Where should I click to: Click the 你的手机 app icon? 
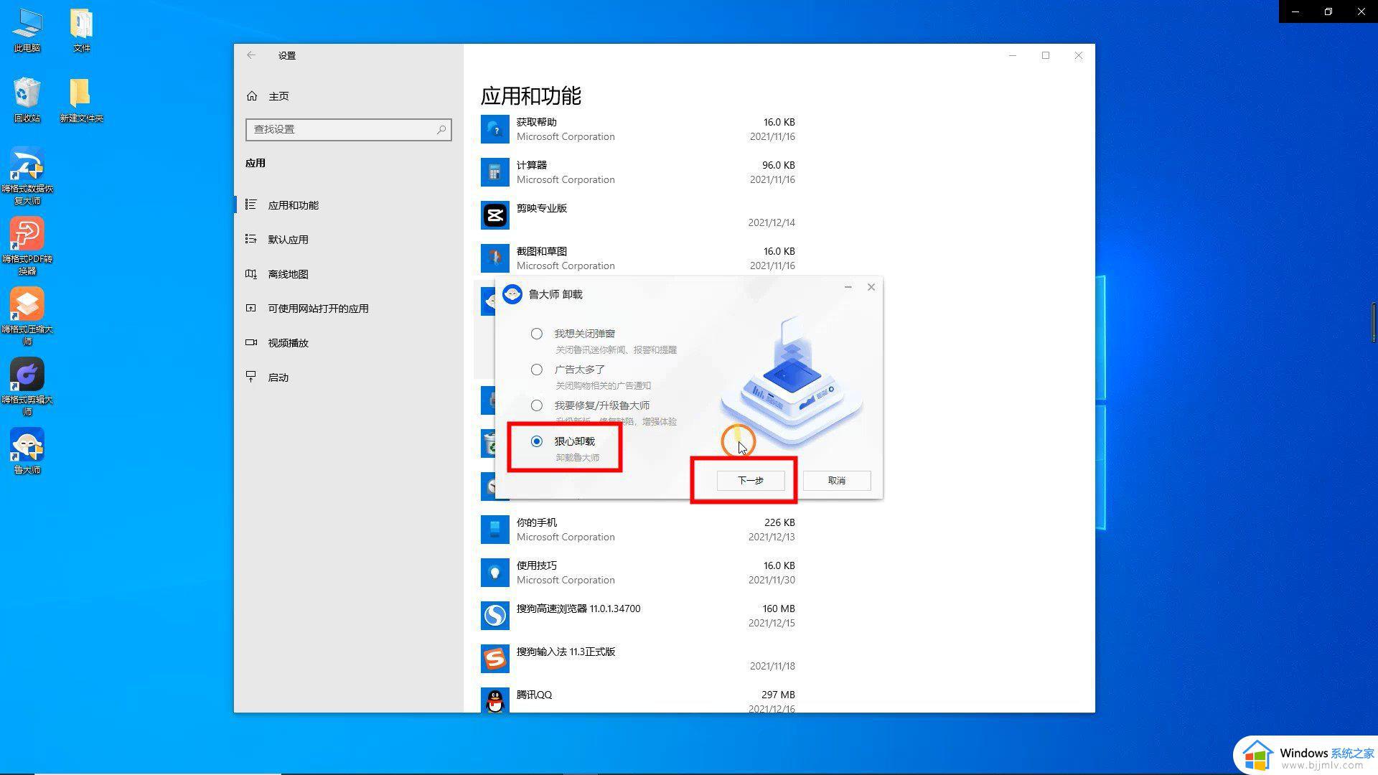click(x=495, y=530)
